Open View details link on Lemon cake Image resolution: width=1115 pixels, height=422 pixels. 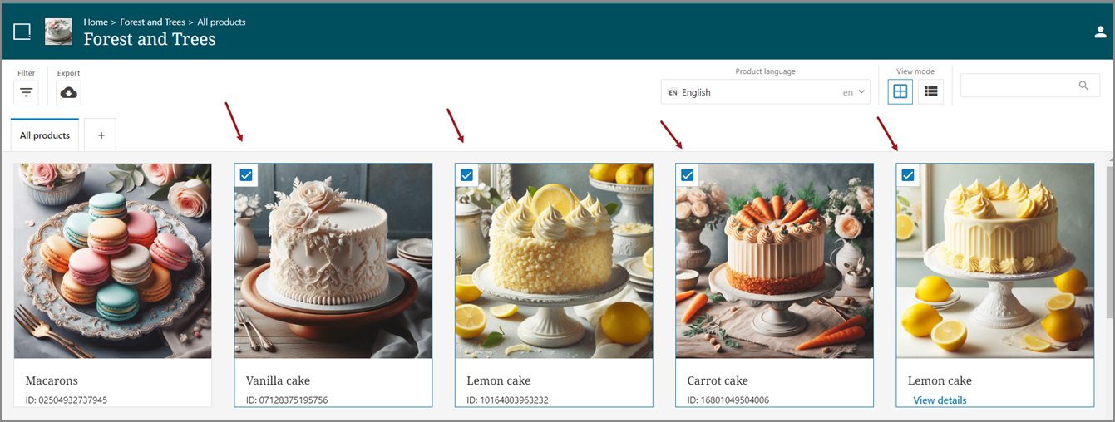pos(940,400)
